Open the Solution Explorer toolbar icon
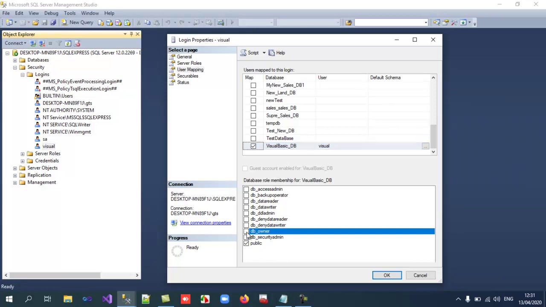The image size is (546, 307). pyautogui.click(x=436, y=22)
